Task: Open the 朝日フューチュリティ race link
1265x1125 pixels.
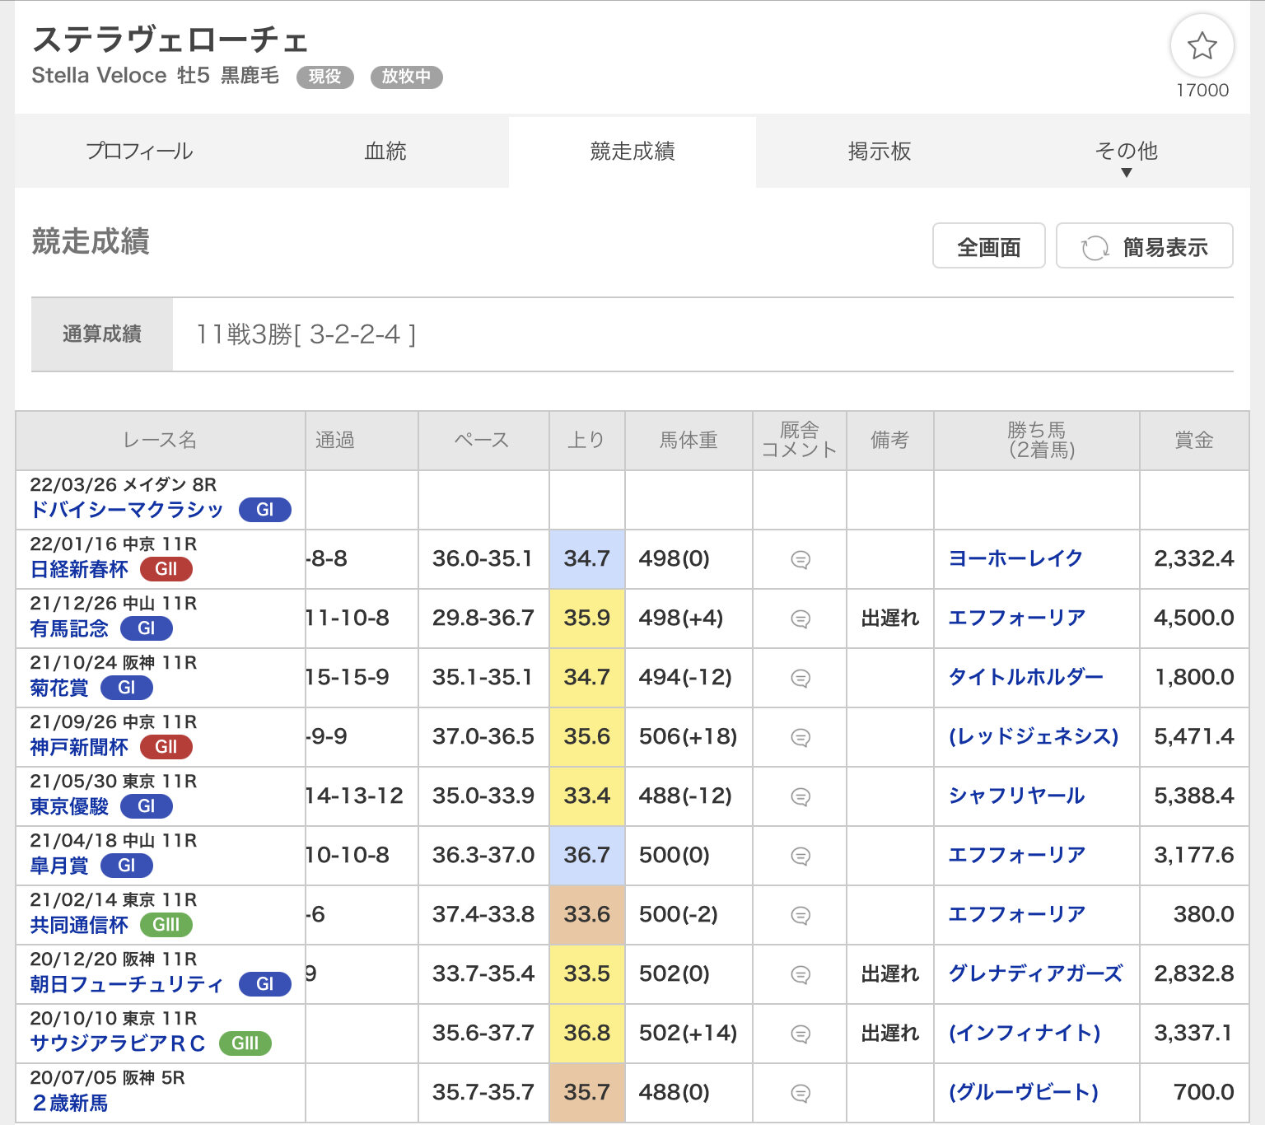Action: click(127, 984)
